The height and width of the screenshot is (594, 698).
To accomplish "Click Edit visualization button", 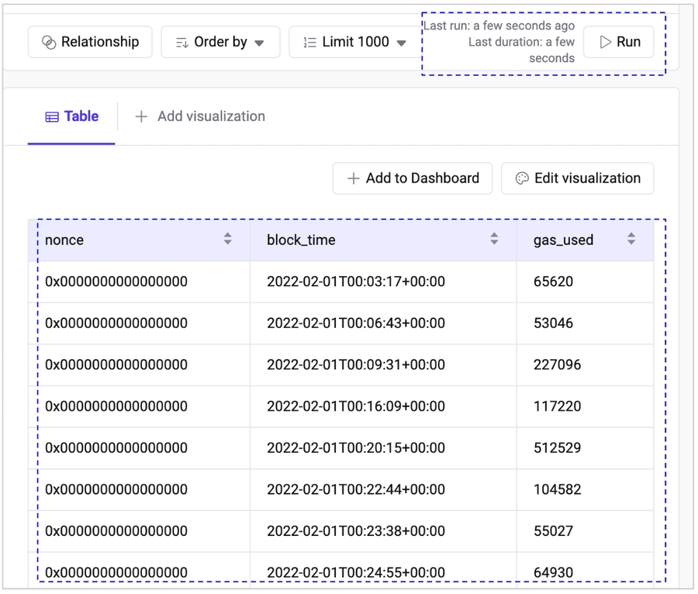I will coord(578,178).
